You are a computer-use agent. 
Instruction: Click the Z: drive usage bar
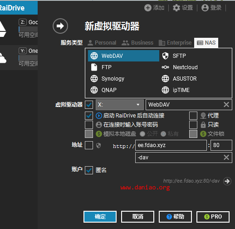click(x=28, y=29)
